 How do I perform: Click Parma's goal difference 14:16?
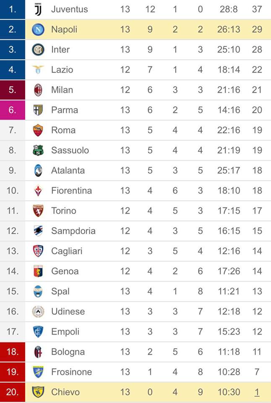pyautogui.click(x=229, y=110)
